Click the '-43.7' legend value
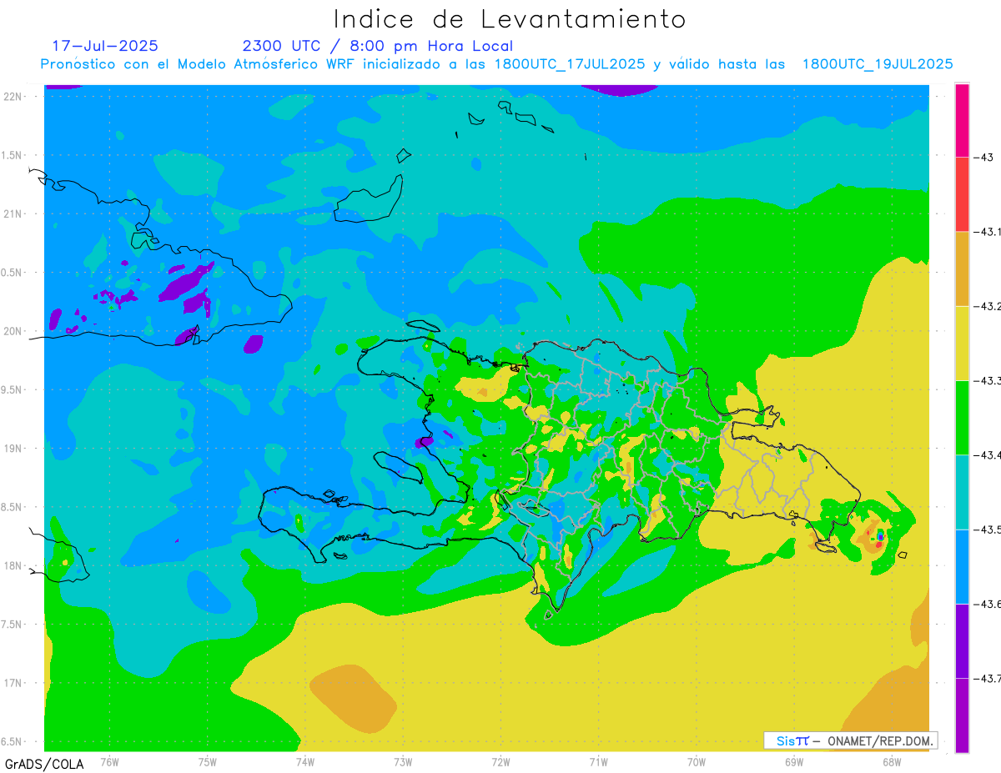The width and height of the screenshot is (1001, 773). pos(987,678)
